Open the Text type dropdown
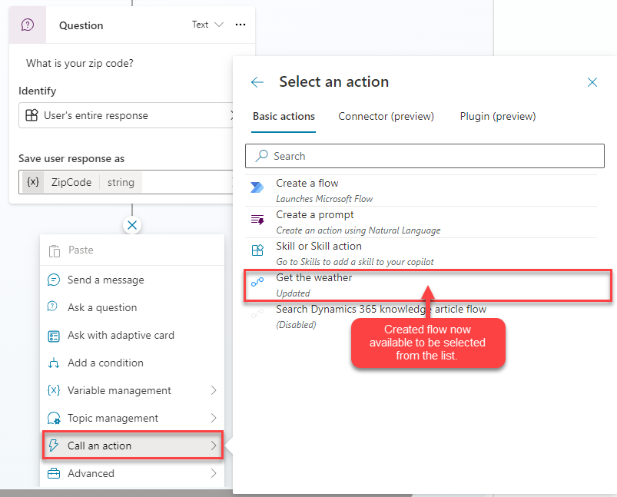 (x=207, y=25)
